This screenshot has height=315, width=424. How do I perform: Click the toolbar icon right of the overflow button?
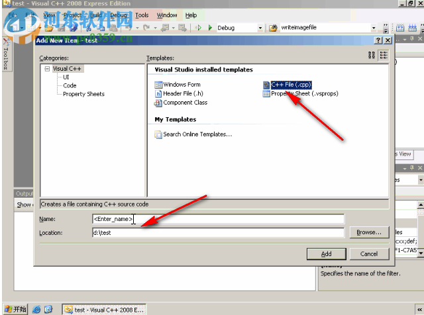(x=400, y=28)
